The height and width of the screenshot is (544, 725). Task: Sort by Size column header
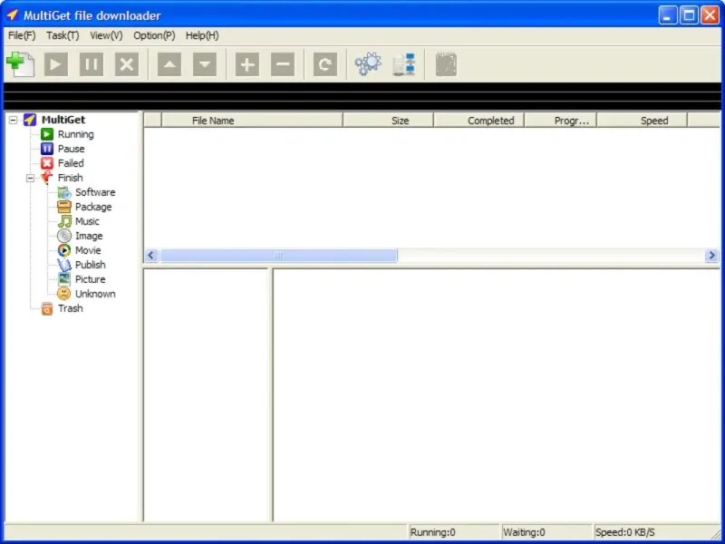(x=389, y=121)
